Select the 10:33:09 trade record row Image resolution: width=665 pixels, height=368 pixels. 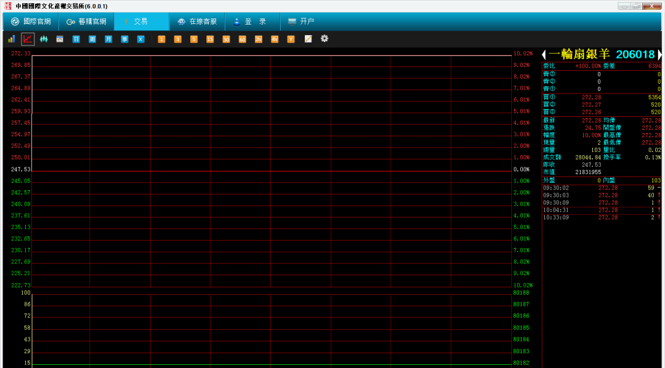point(602,217)
